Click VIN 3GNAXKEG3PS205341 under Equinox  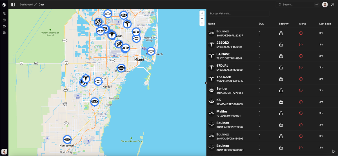tap(230, 150)
